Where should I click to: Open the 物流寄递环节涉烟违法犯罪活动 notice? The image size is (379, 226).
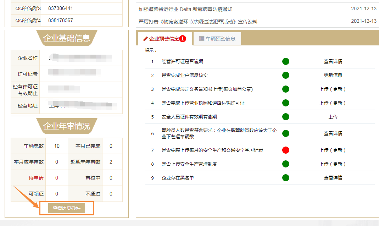198,22
